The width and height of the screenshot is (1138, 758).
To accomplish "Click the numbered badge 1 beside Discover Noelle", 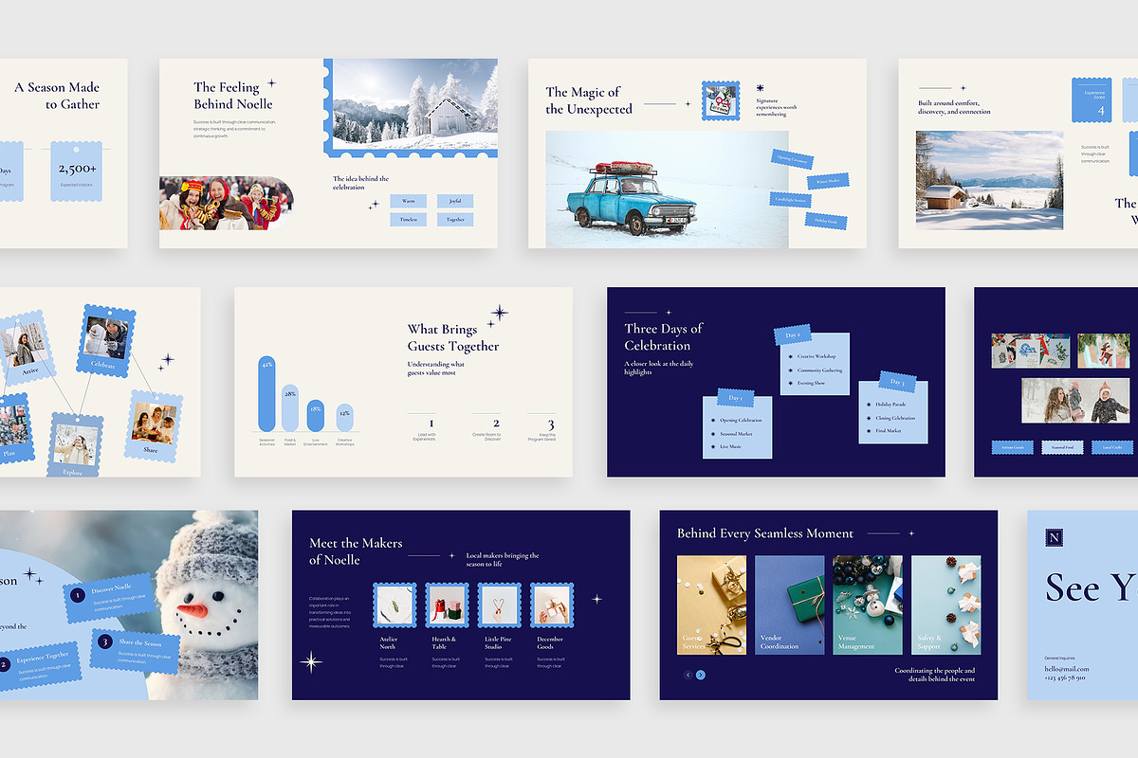I will pos(79,594).
